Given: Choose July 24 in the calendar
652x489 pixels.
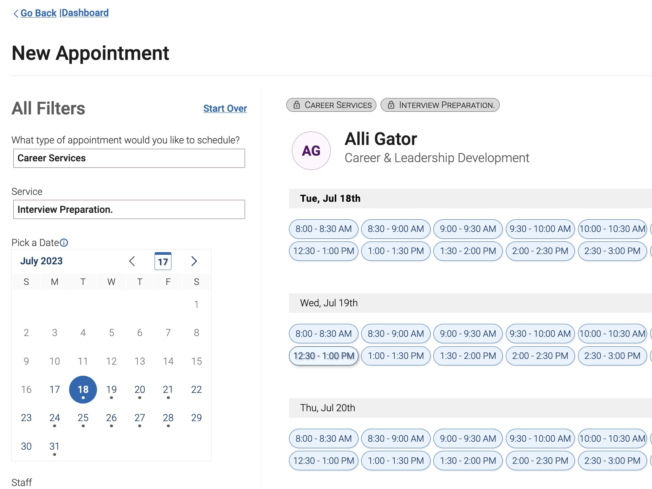Looking at the screenshot, I should click(55, 418).
